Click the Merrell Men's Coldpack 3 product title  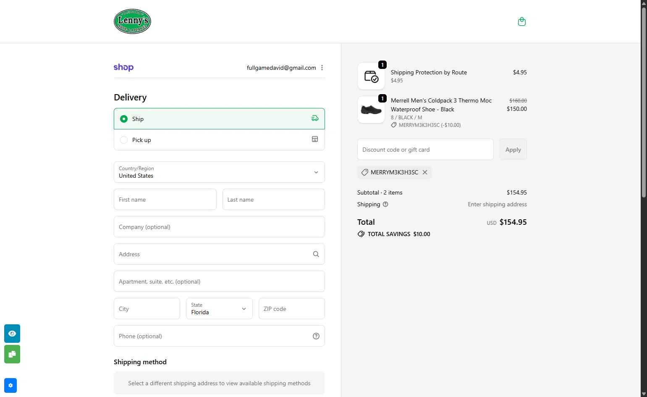[441, 105]
